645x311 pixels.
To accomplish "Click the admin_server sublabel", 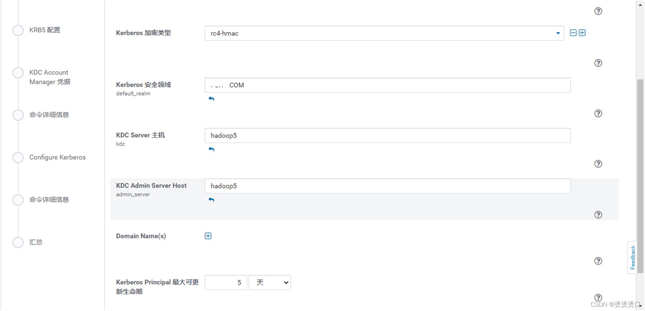I will pos(133,194).
